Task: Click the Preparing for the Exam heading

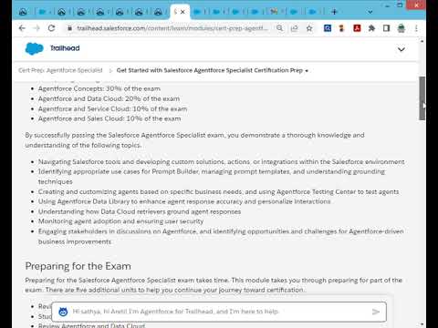Action: tap(78, 266)
